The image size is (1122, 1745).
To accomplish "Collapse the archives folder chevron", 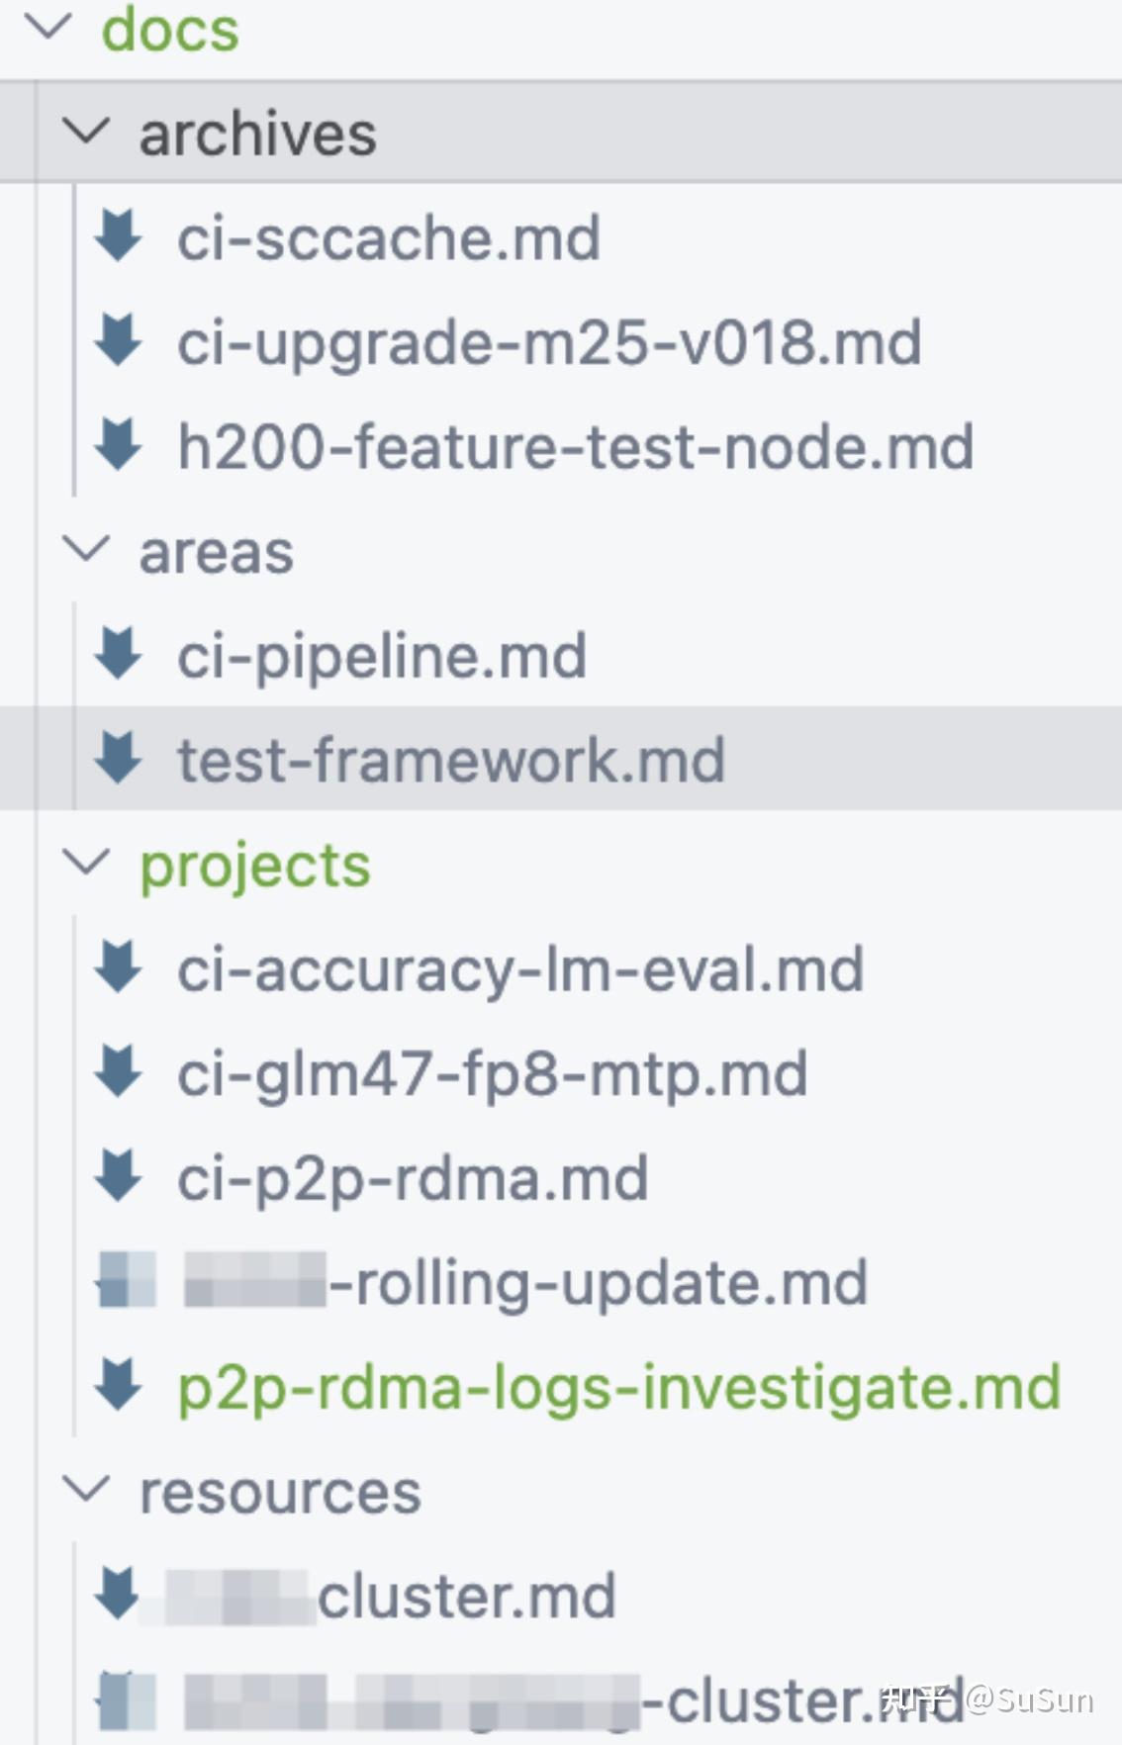I will point(86,132).
